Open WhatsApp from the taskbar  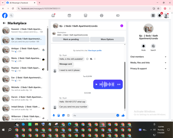point(30,124)
